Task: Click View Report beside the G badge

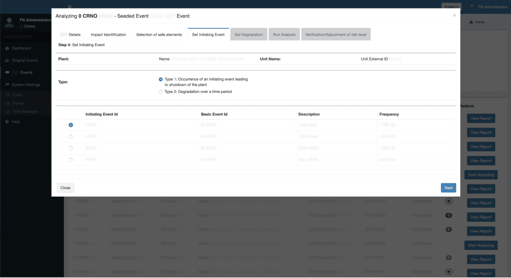Action: [481, 217]
